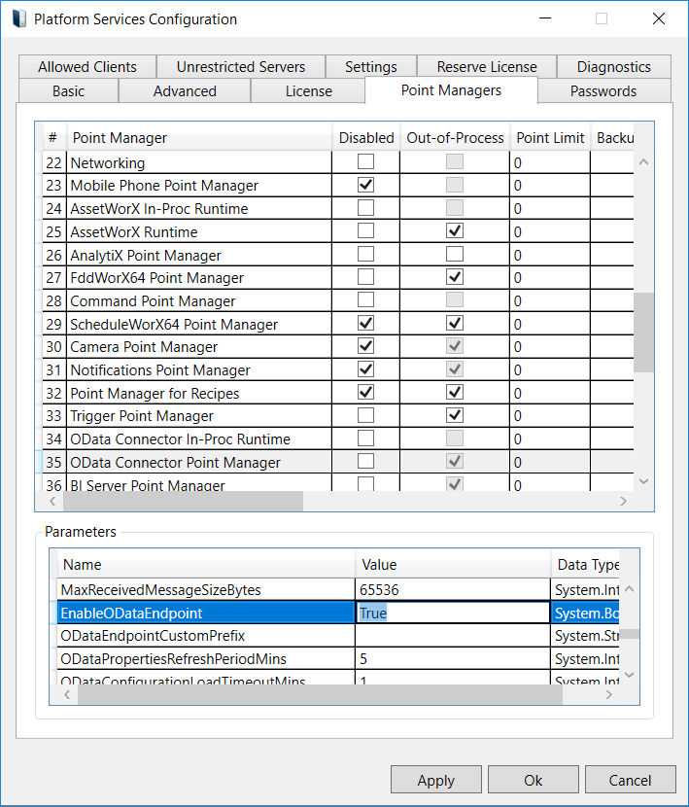The width and height of the screenshot is (689, 807).
Task: Check Out-of-Process for AnalytiX Point Manager
Action: [x=455, y=255]
